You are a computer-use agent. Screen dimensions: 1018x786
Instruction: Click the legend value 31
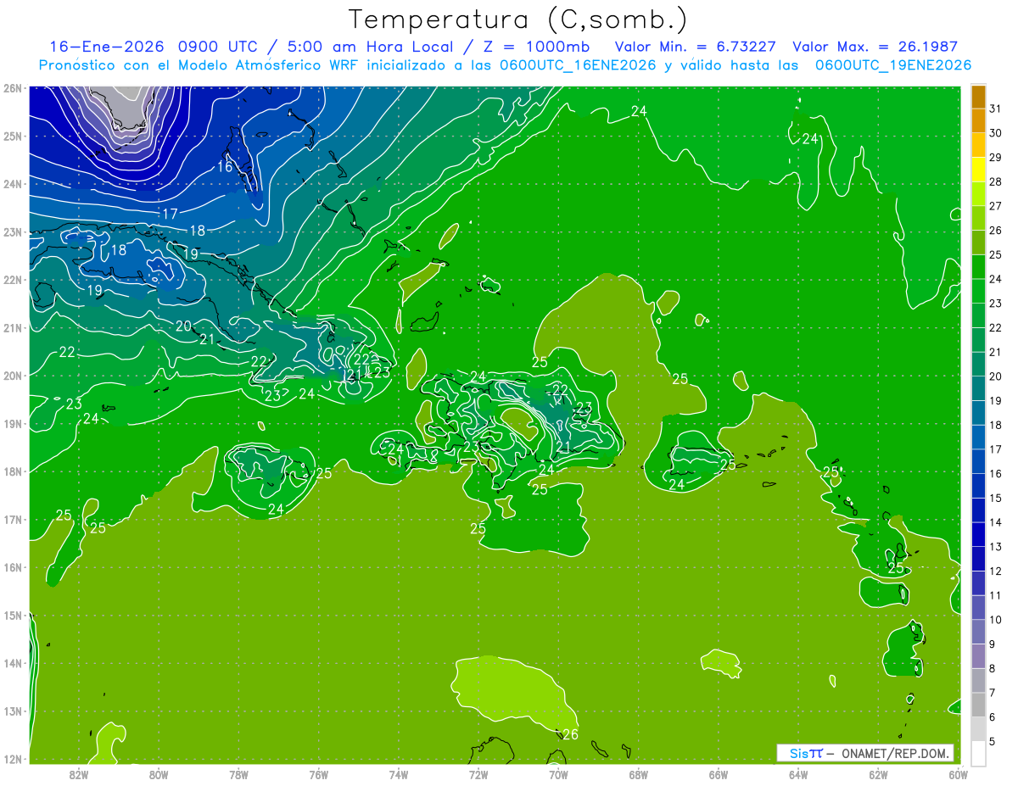pos(996,109)
